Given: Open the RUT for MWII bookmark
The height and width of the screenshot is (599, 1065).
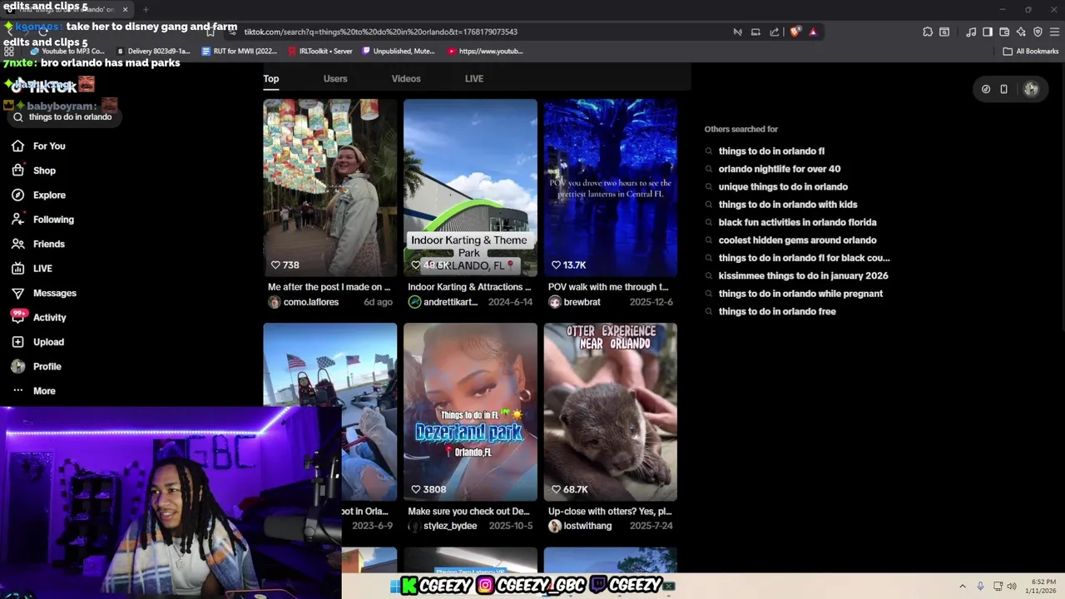Looking at the screenshot, I should (240, 51).
